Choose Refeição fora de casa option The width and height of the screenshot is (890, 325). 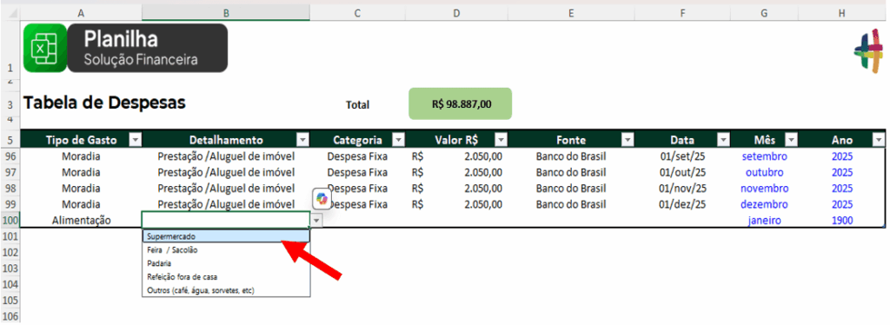point(226,277)
